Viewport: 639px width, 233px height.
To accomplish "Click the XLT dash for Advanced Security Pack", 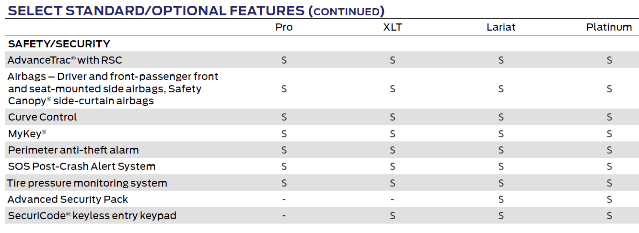I will pyautogui.click(x=393, y=200).
